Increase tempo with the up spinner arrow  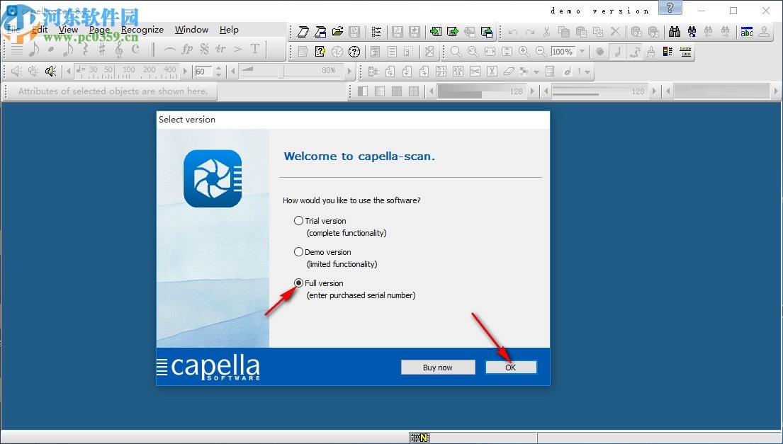tap(218, 69)
